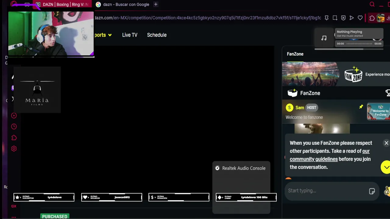The height and width of the screenshot is (219, 390).
Task: Open sticker picker icon in chat box
Action: coord(372,191)
